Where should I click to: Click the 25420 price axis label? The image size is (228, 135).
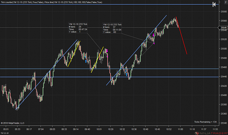point(224,86)
